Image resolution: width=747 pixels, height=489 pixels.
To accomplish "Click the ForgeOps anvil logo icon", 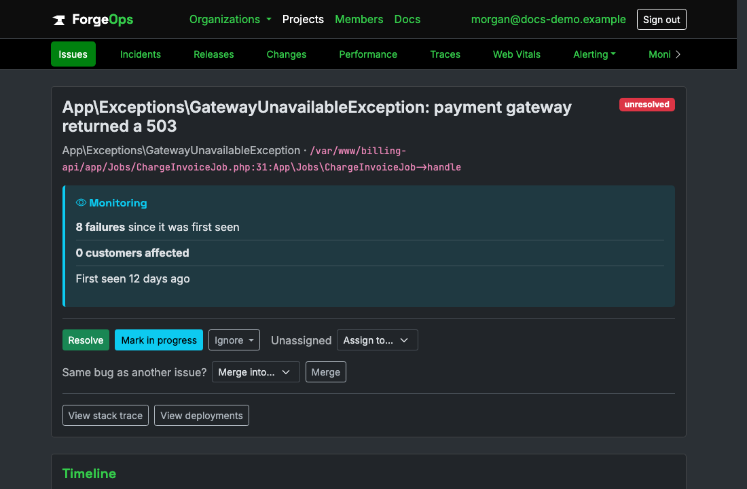I will click(x=59, y=20).
